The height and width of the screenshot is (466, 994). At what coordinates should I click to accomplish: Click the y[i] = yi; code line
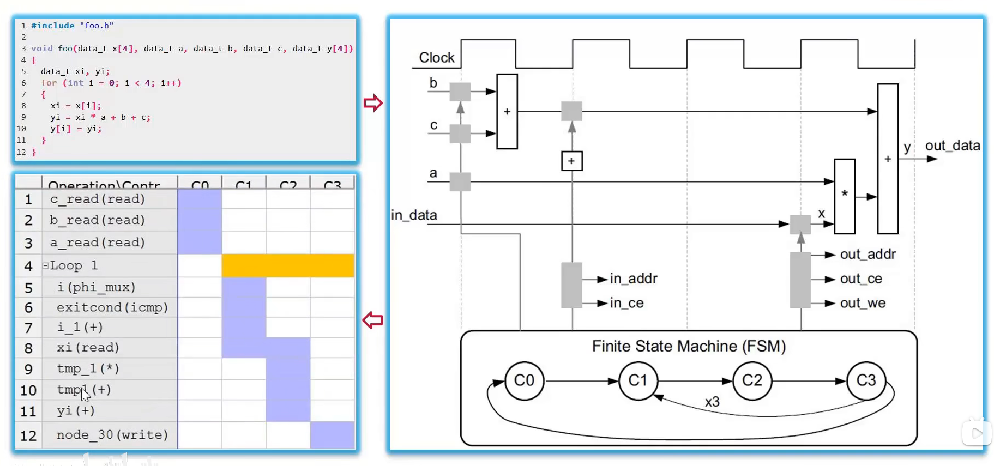pos(76,129)
